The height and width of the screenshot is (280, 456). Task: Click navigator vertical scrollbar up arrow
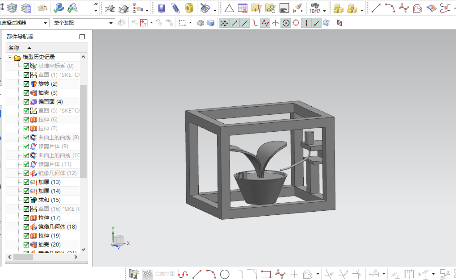click(84, 57)
